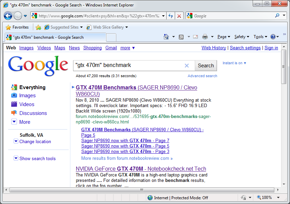
Task: Click the Google toolbar search box
Action: 234,16
